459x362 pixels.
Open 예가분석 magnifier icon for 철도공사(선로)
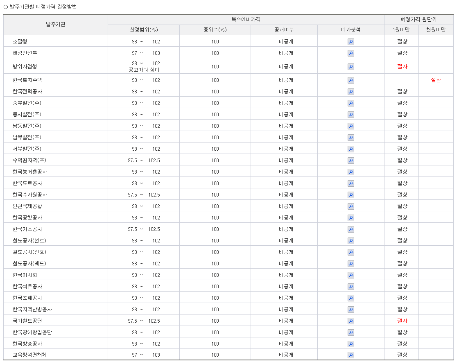pos(350,241)
